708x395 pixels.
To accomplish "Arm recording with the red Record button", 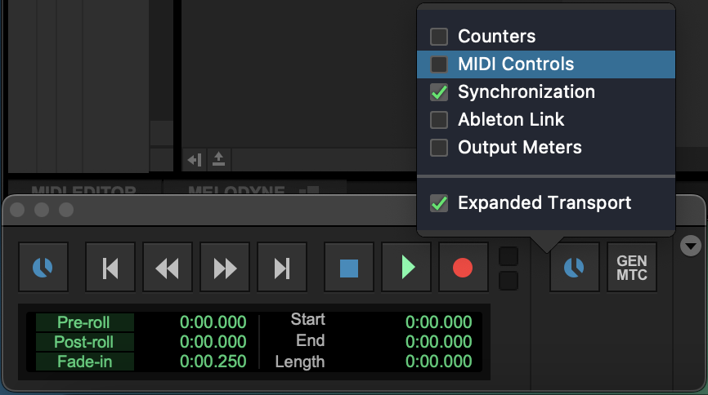I will tap(463, 268).
